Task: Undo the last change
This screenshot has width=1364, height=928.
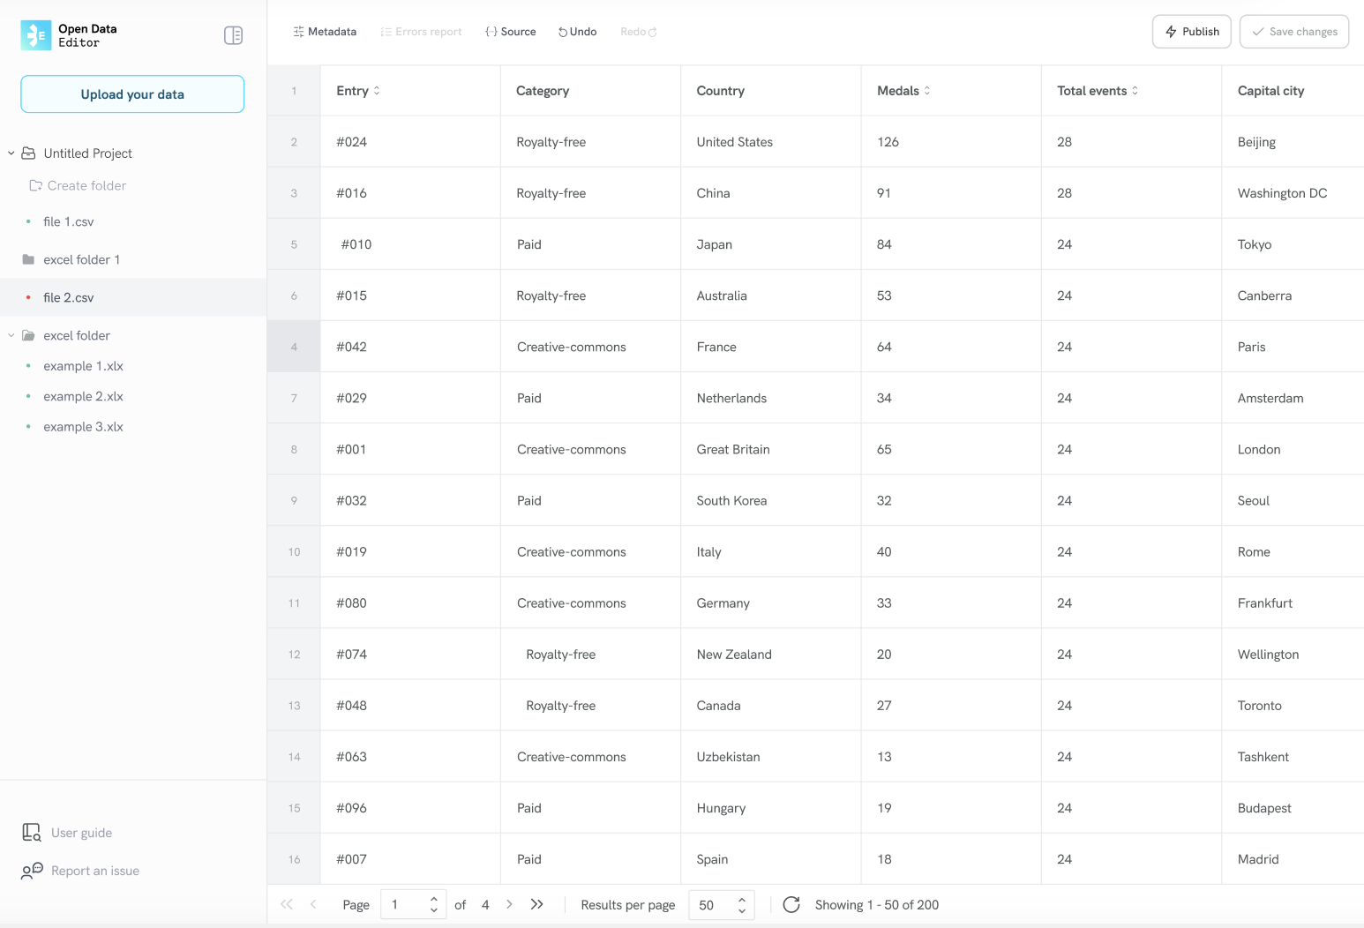Action: pyautogui.click(x=577, y=31)
